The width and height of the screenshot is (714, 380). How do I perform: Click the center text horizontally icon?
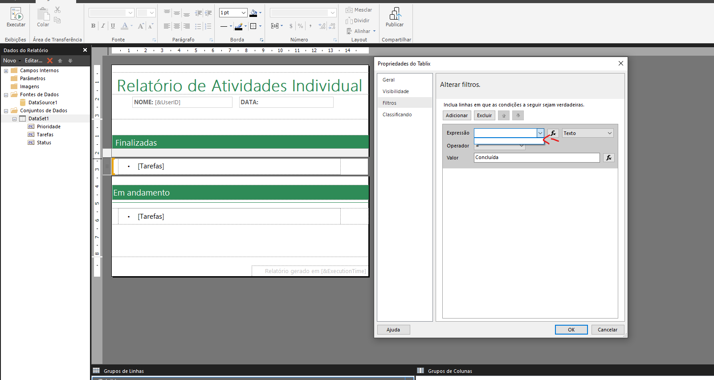pos(177,26)
